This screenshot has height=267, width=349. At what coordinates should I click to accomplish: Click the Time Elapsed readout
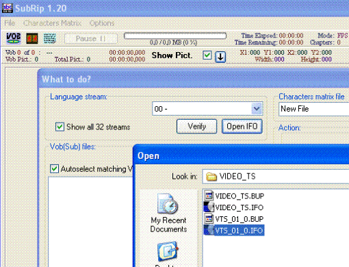pyautogui.click(x=272, y=36)
